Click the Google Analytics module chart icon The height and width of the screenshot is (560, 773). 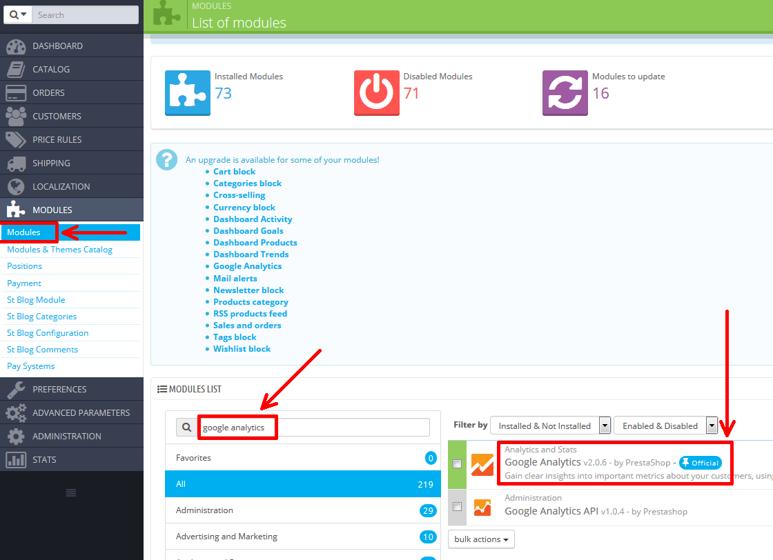click(x=482, y=464)
